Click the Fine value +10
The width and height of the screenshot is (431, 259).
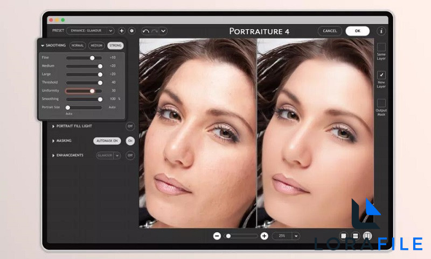click(113, 58)
